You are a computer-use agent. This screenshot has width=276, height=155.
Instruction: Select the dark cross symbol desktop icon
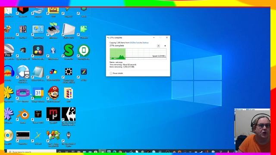[38, 114]
